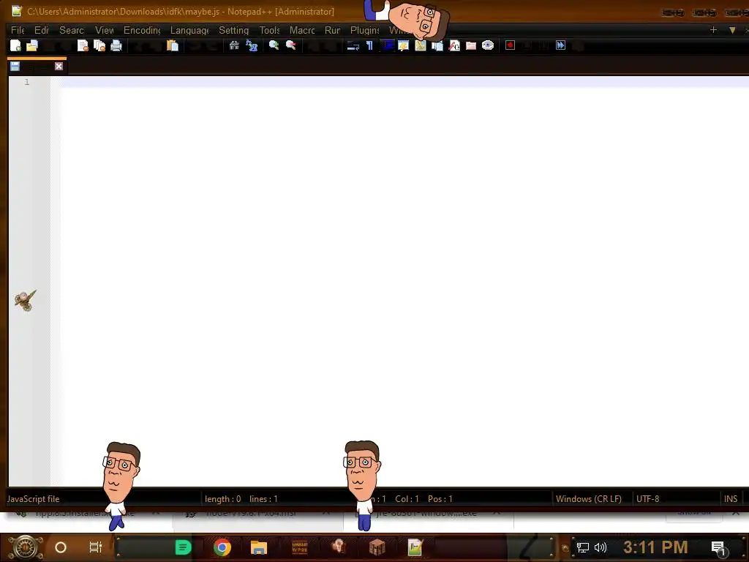Open the Search menu
The image size is (749, 562).
[72, 30]
